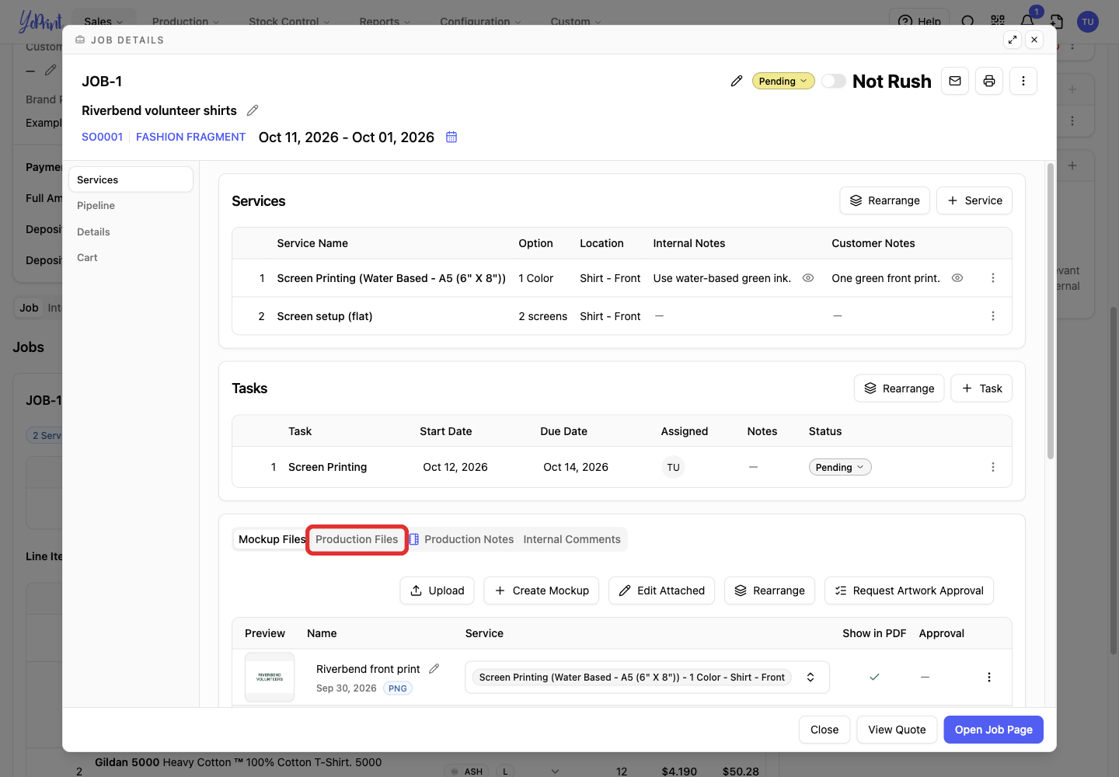Screen dimensions: 1119x777
Task: Toggle visibility of the customer note eye icon
Action: coord(957,278)
